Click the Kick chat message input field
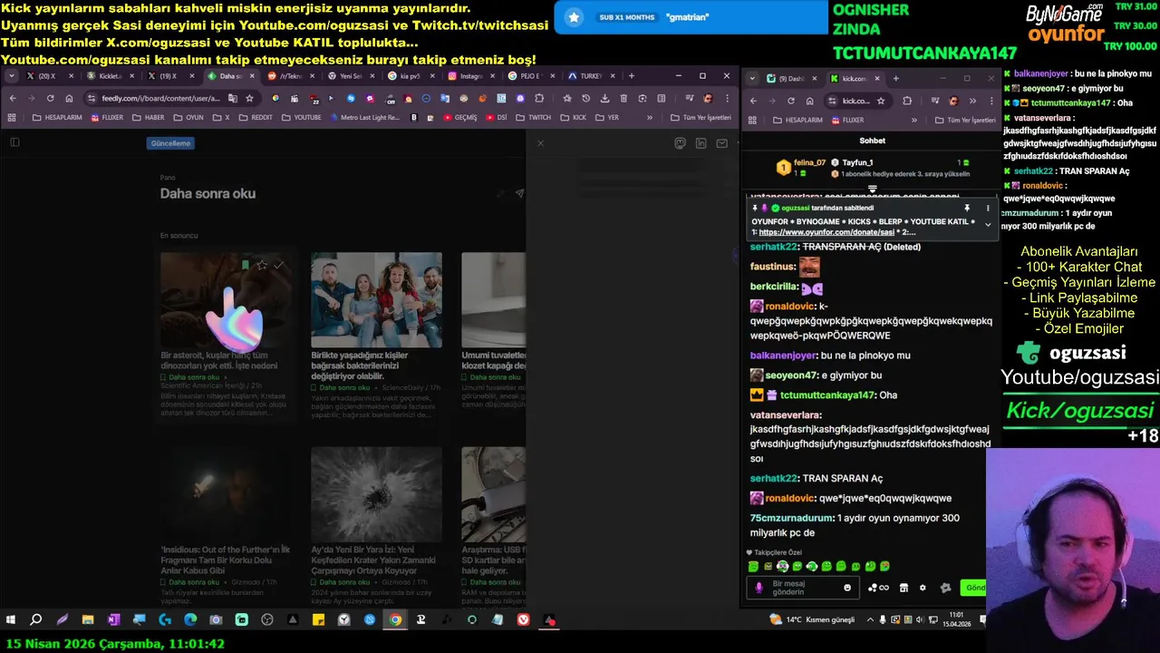 pyautogui.click(x=802, y=588)
